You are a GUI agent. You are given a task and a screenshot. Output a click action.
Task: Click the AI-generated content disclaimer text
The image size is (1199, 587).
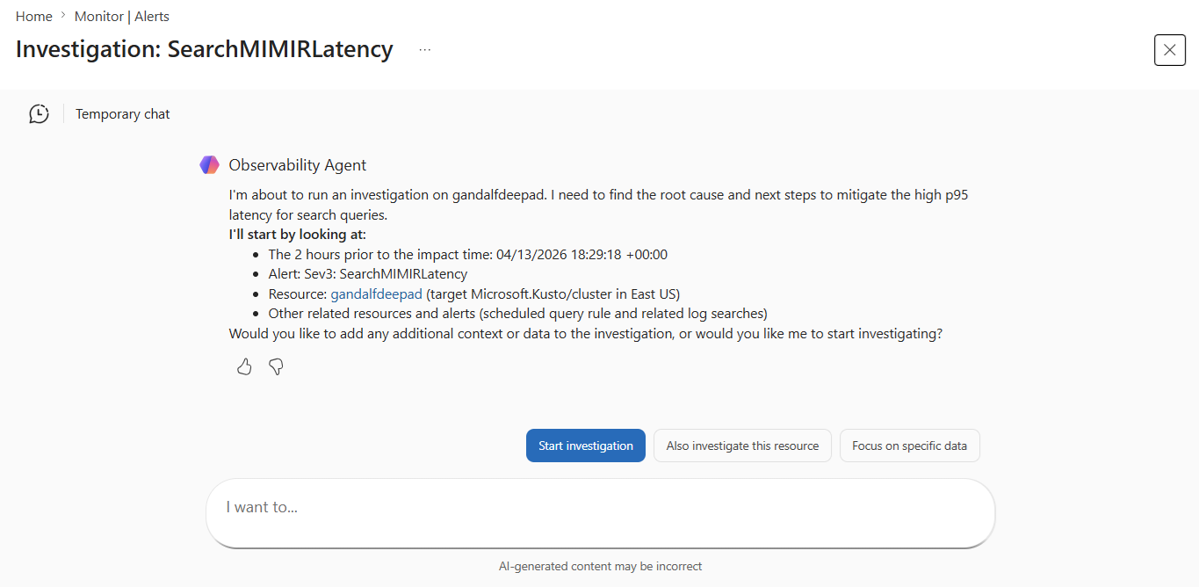click(x=600, y=566)
